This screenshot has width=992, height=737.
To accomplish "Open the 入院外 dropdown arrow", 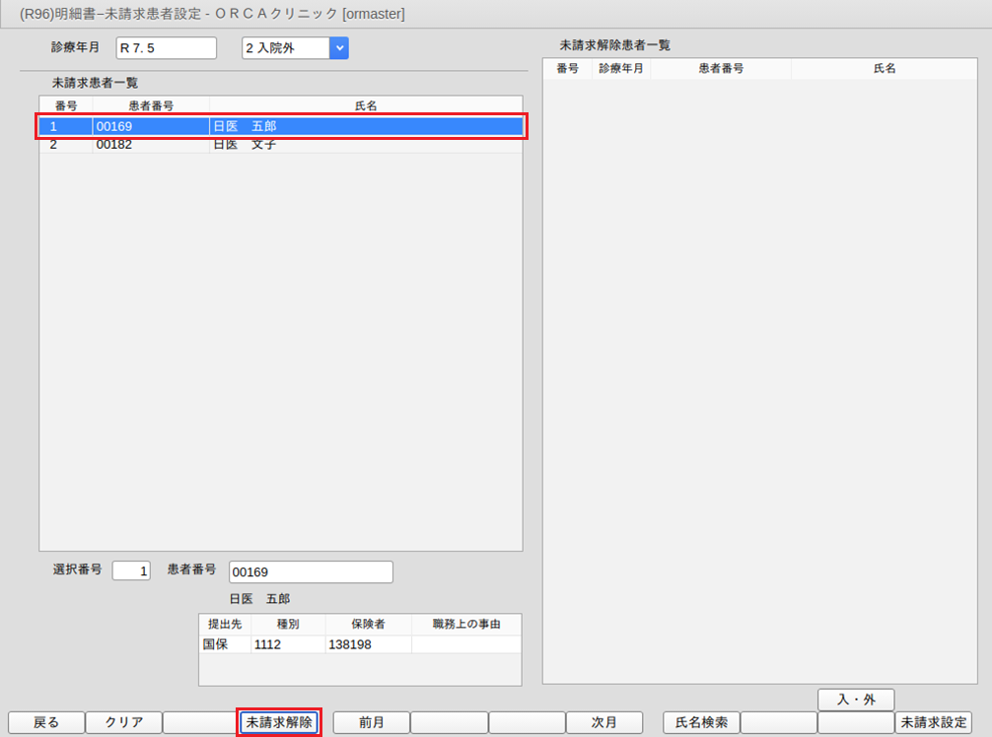I will 338,48.
